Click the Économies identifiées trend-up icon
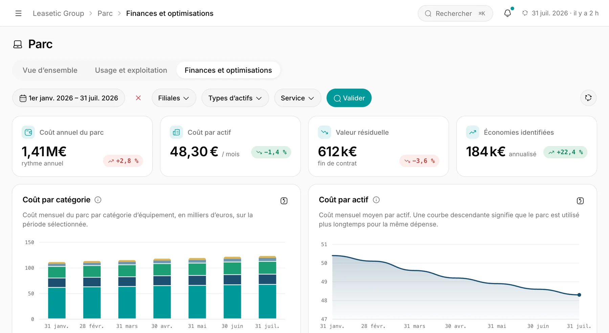The height and width of the screenshot is (333, 609). tap(473, 132)
